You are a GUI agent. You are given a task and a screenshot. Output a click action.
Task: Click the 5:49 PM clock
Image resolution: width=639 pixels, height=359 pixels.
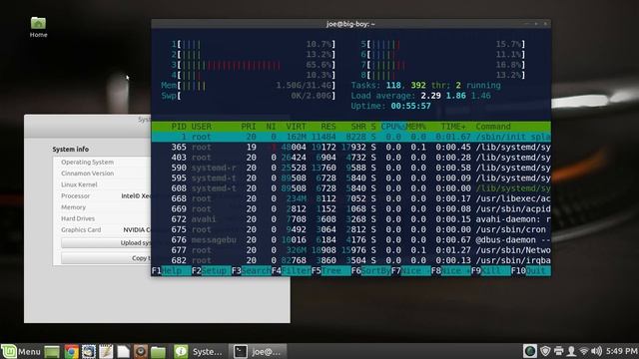[621, 351]
